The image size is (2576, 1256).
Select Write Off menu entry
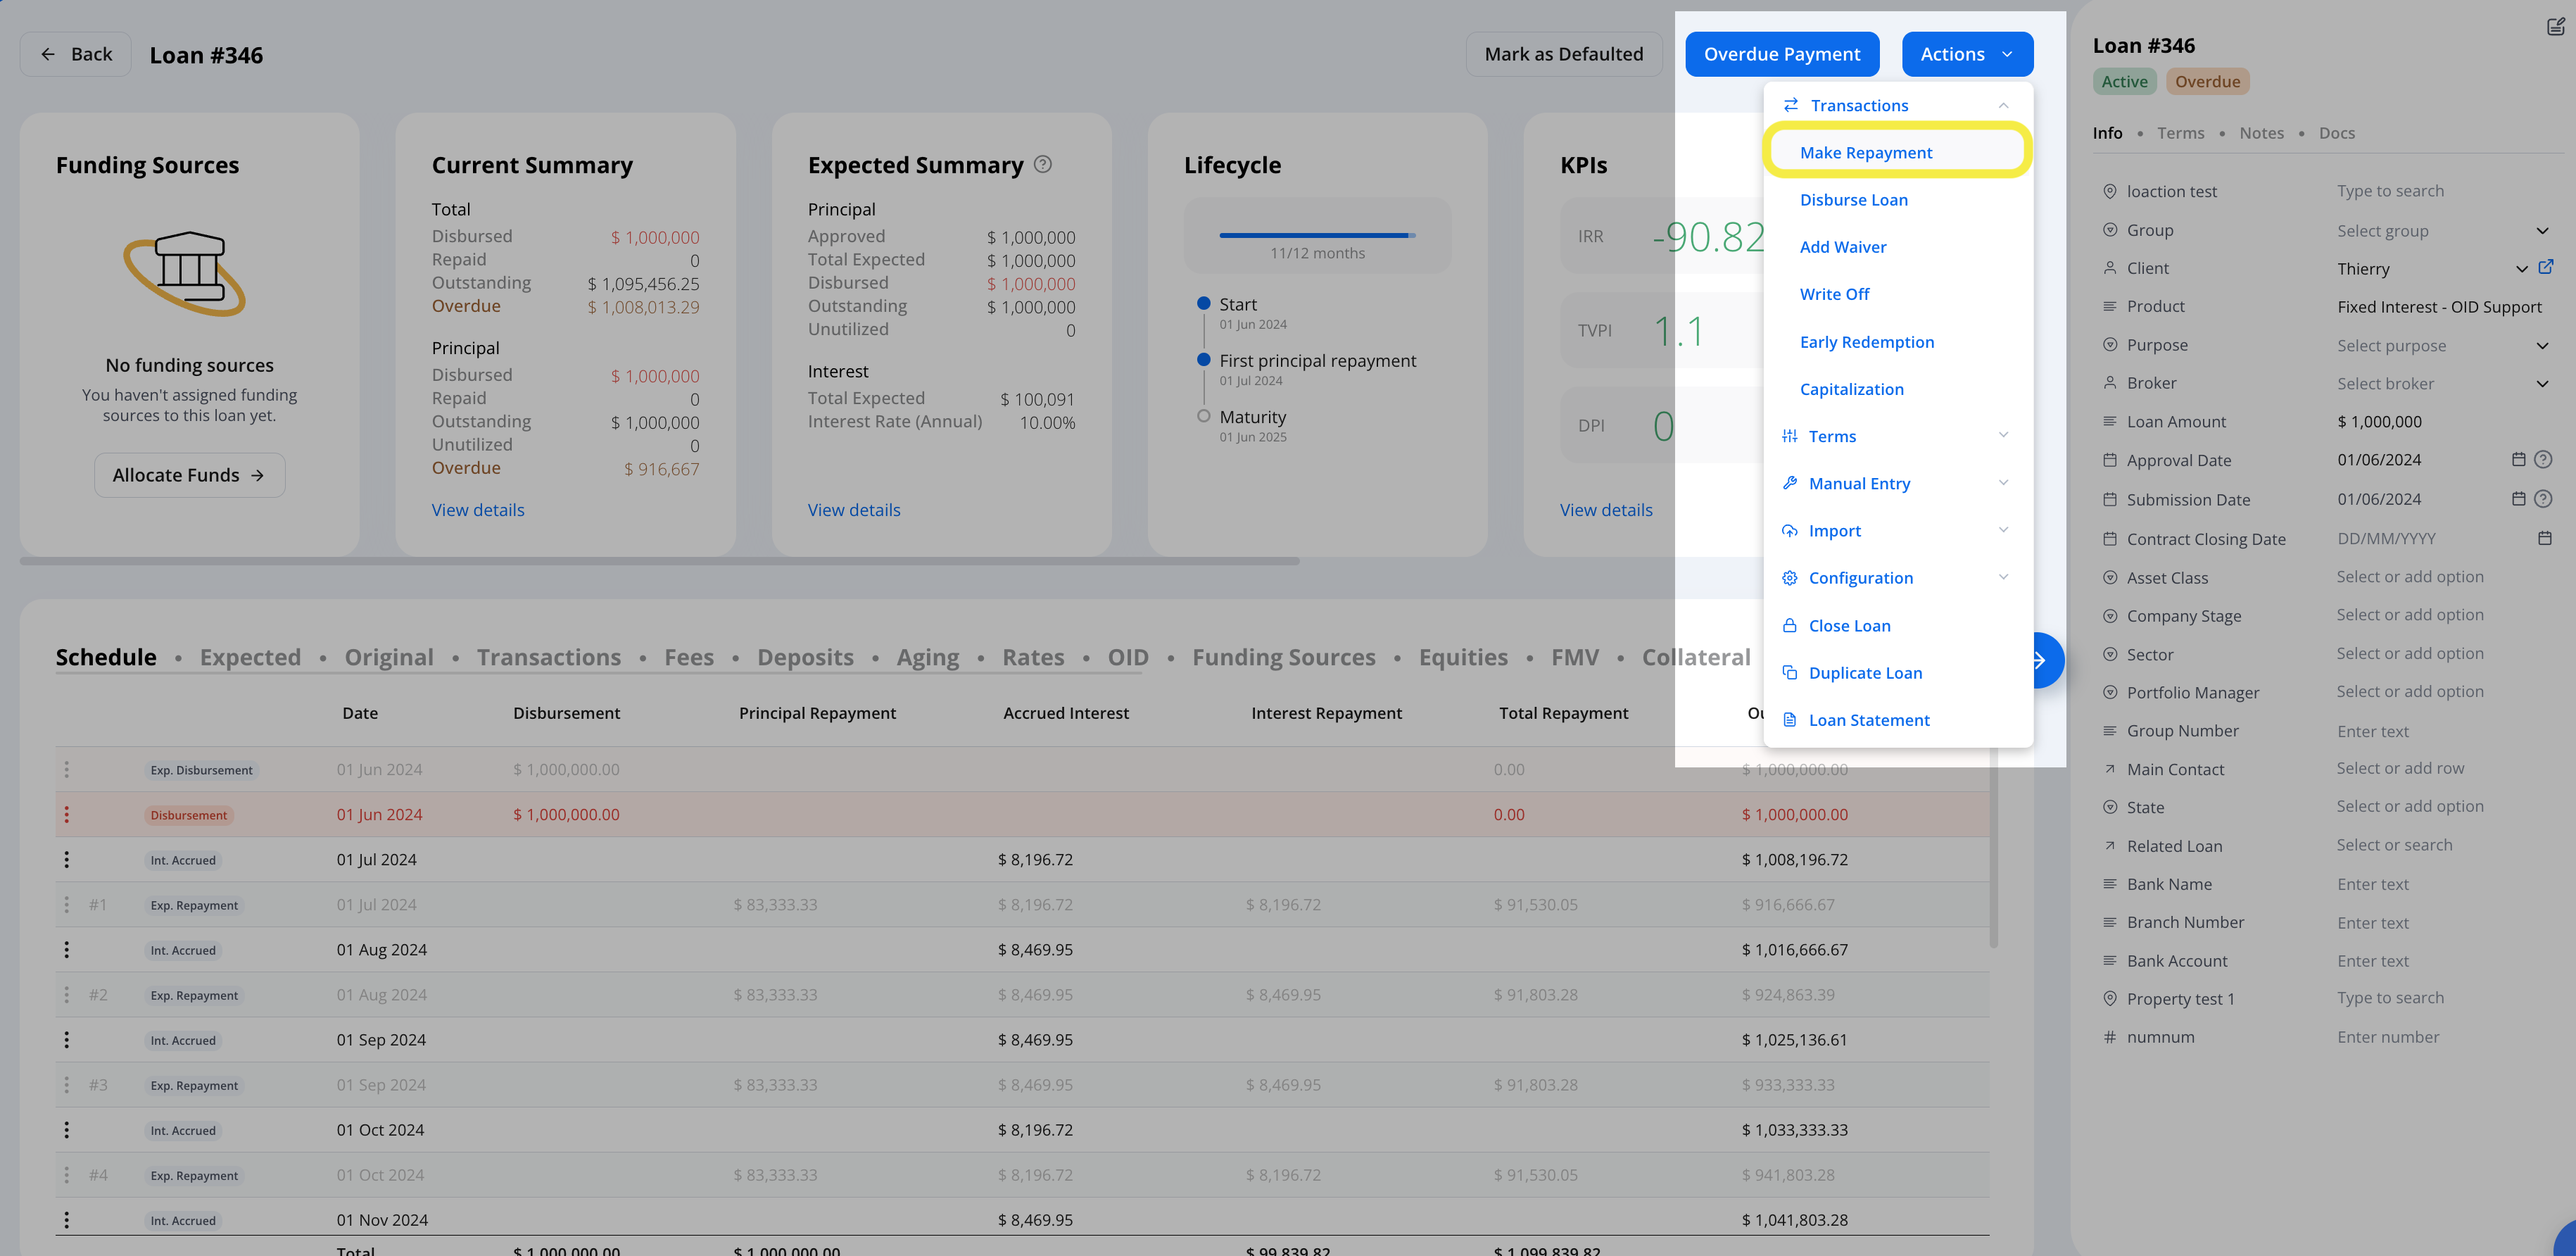pyautogui.click(x=1834, y=294)
